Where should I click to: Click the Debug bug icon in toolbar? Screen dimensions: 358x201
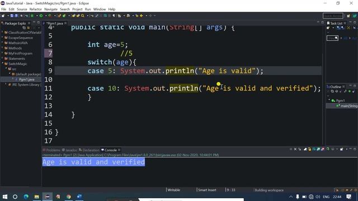[32, 16]
